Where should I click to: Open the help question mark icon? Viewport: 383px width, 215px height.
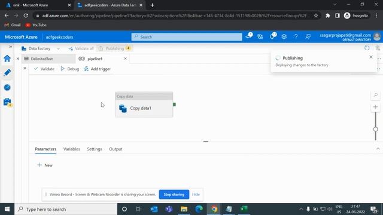tap(296, 37)
